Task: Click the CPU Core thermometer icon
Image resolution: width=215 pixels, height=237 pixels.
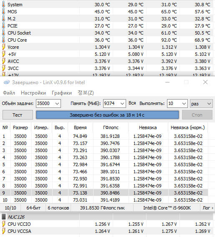Action: click(3, 40)
